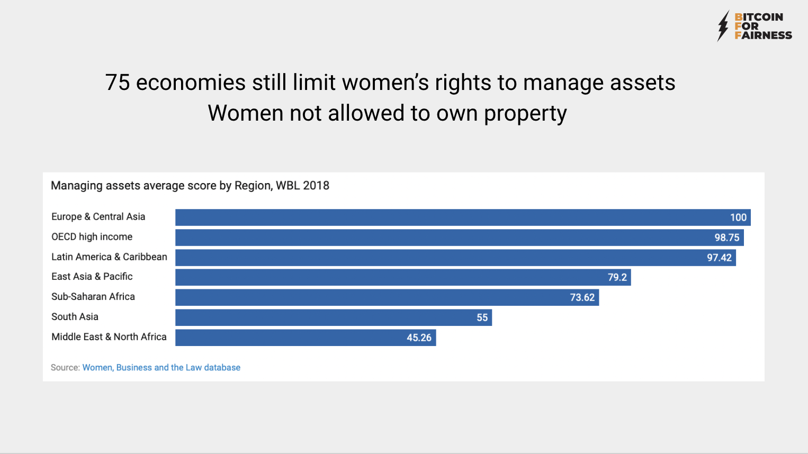Image resolution: width=808 pixels, height=454 pixels.
Task: Click the chart title 'Managing assets average score'
Action: pyautogui.click(x=190, y=186)
